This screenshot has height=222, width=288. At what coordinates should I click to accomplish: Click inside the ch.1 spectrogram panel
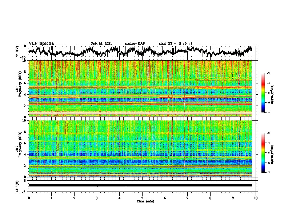coord(140,89)
